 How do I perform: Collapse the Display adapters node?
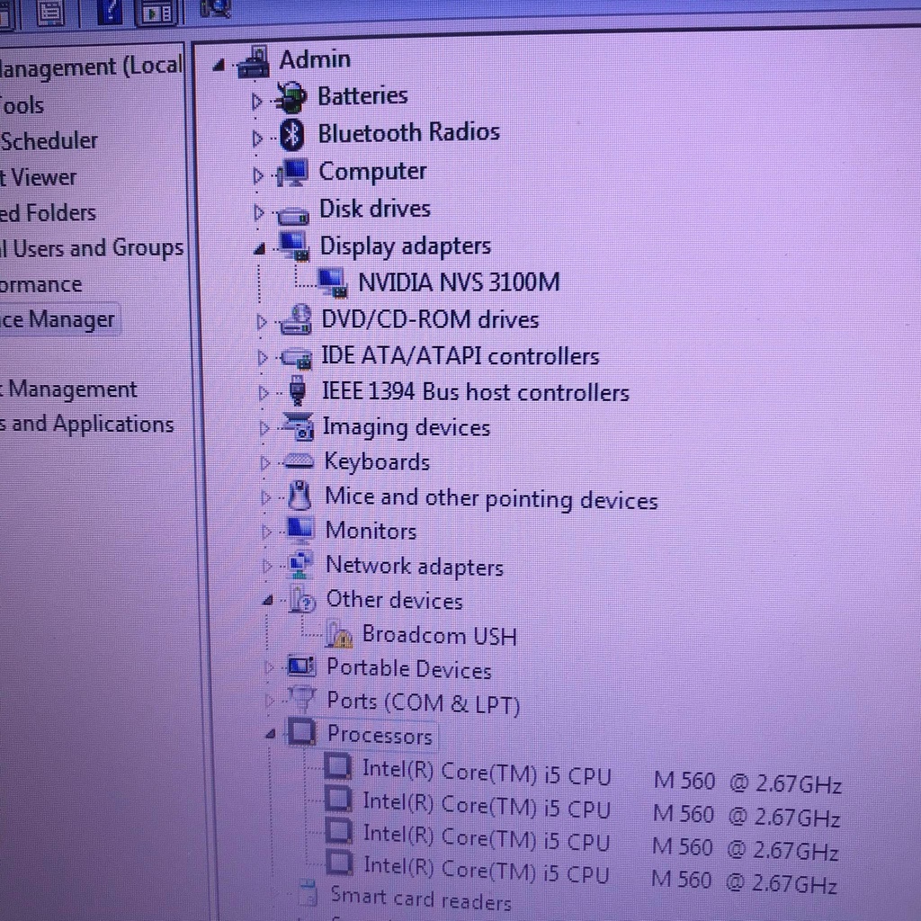click(x=260, y=248)
